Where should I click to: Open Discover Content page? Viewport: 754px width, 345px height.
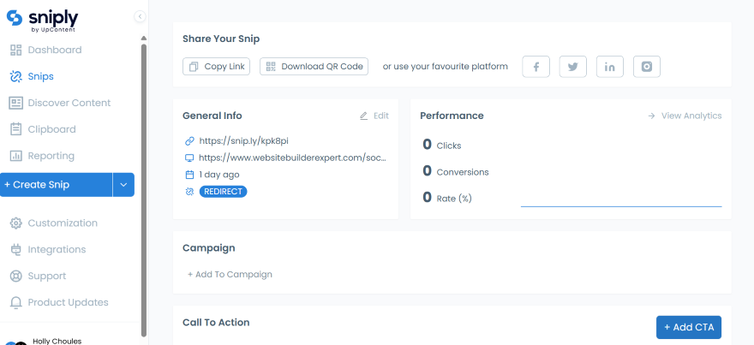point(69,103)
